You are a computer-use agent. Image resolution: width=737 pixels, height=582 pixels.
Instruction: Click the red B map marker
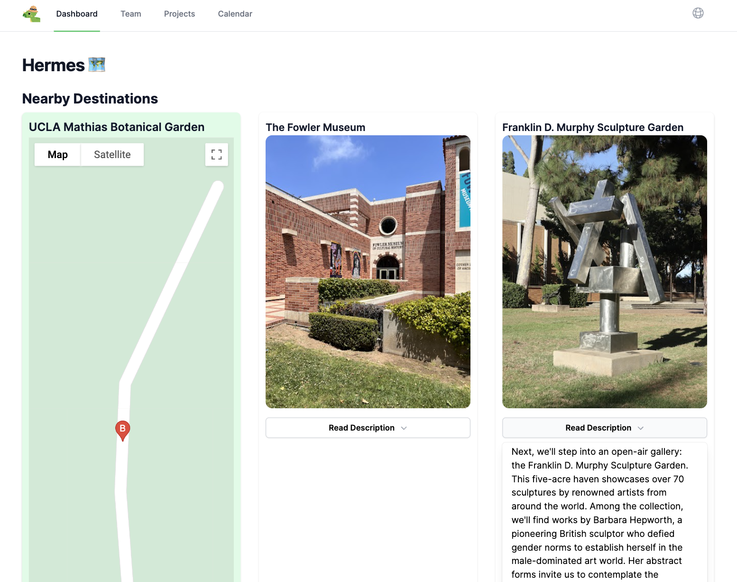(x=123, y=431)
